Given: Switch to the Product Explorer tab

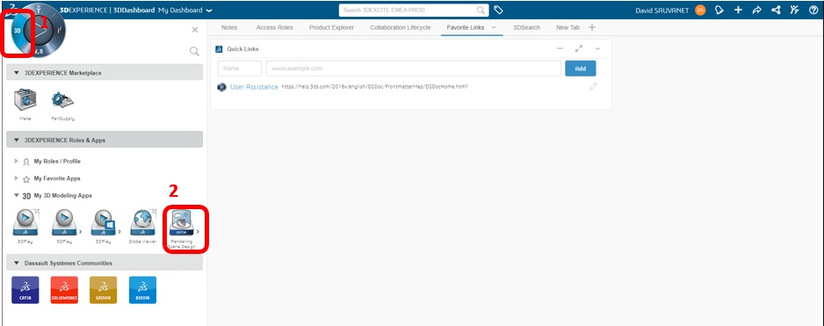Looking at the screenshot, I should coord(331,27).
